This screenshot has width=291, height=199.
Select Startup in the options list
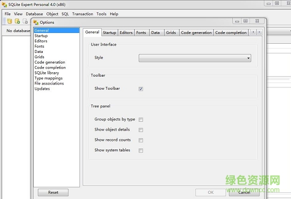coord(57,36)
